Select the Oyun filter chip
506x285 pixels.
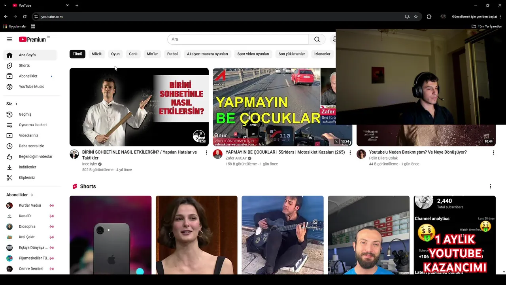(x=115, y=54)
